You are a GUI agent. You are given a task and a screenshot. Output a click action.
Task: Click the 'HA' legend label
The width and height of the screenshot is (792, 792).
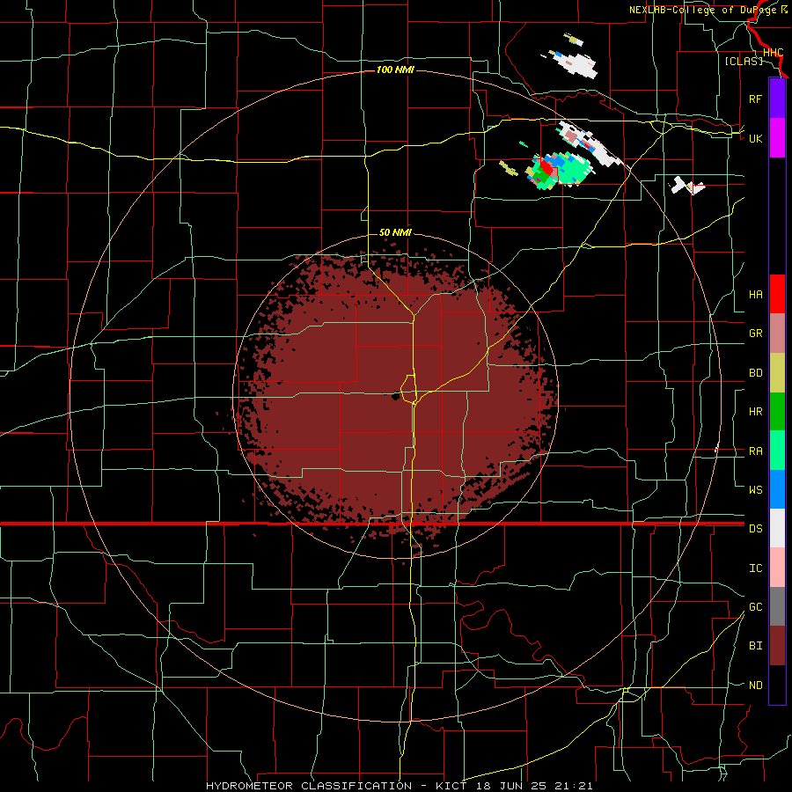pos(755,294)
